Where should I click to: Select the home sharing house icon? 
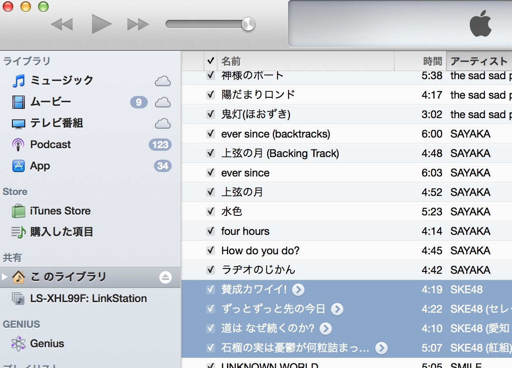click(18, 277)
